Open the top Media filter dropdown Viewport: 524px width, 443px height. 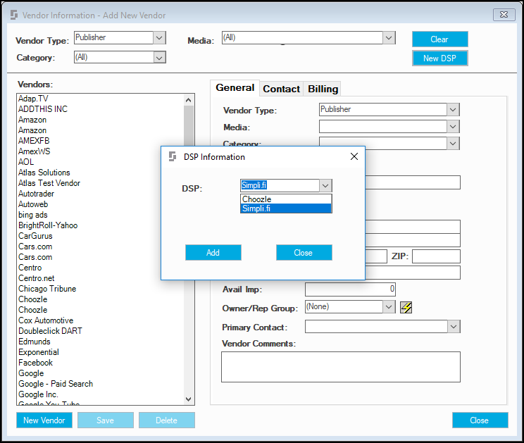[x=389, y=38]
